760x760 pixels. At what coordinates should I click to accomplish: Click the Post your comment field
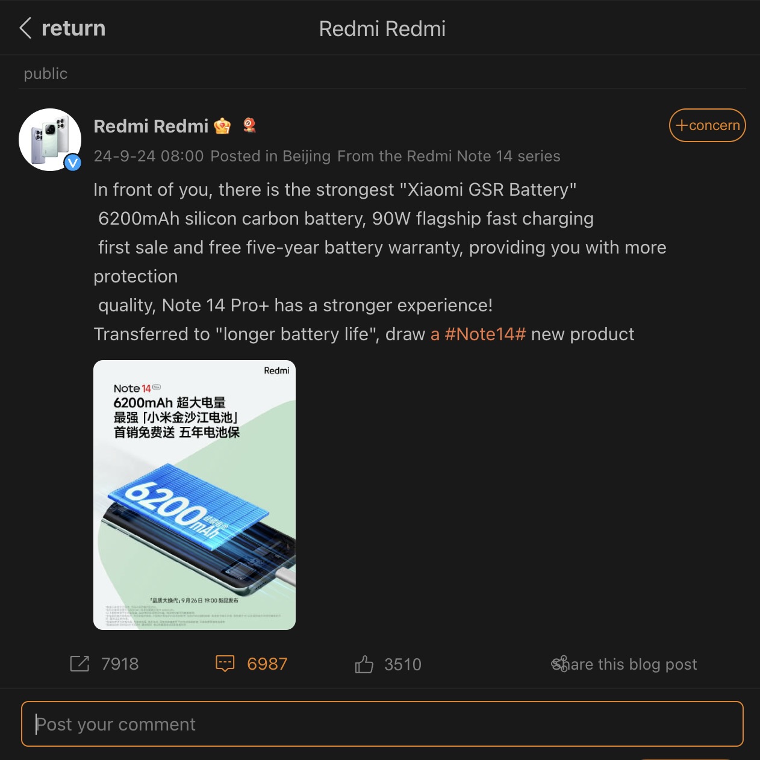click(x=382, y=724)
